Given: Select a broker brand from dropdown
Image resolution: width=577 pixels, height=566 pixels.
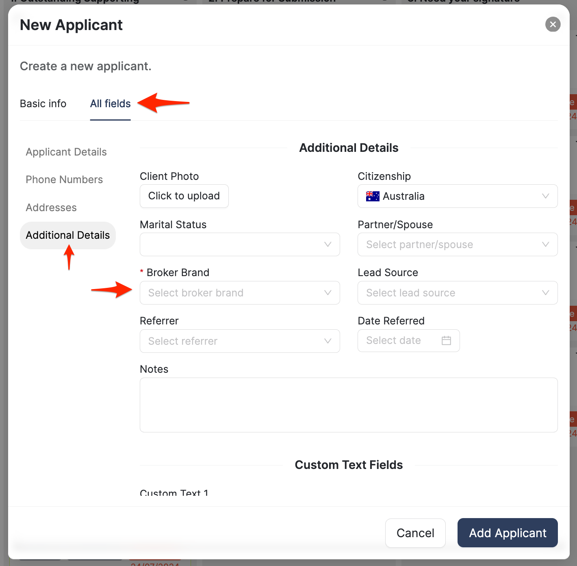Looking at the screenshot, I should click(x=240, y=293).
